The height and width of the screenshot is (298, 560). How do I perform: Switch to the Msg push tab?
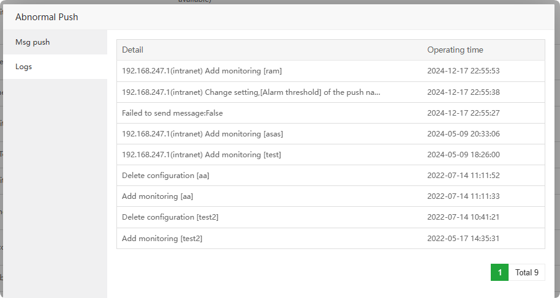click(x=32, y=42)
